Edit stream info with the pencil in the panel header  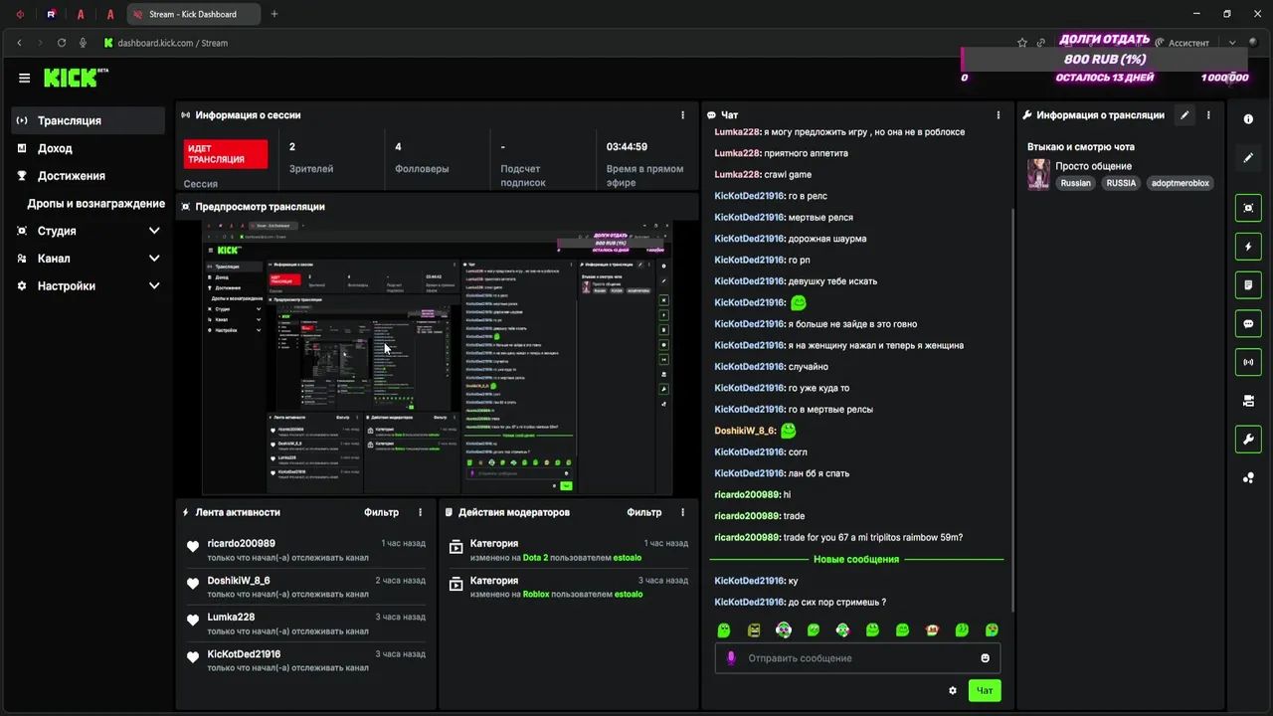click(1184, 115)
